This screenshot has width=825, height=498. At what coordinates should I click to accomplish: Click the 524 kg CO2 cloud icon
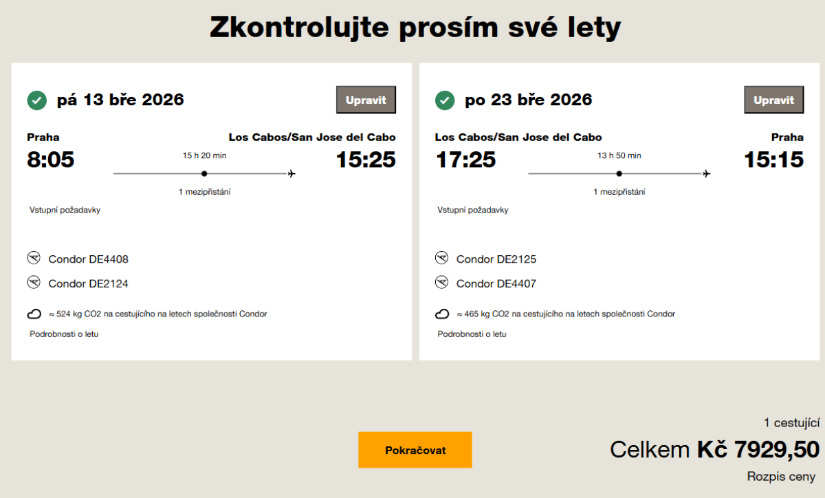[34, 314]
